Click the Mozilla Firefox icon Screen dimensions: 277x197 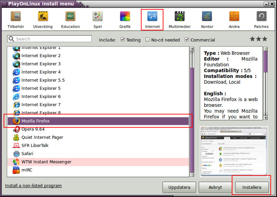(16, 121)
